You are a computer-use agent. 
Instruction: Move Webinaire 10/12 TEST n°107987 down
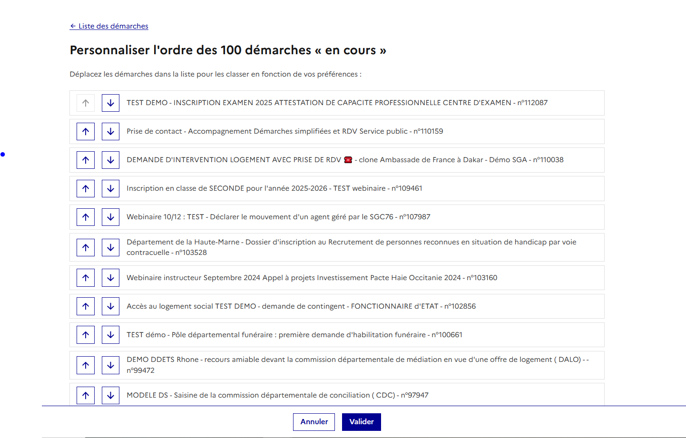(x=110, y=217)
